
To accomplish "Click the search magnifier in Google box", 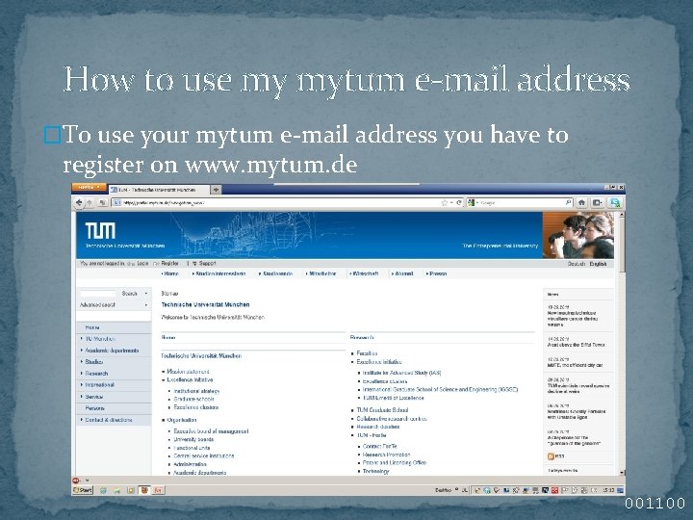I will pos(569,202).
